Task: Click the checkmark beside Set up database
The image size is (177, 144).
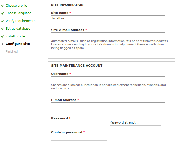Action: point(3,29)
